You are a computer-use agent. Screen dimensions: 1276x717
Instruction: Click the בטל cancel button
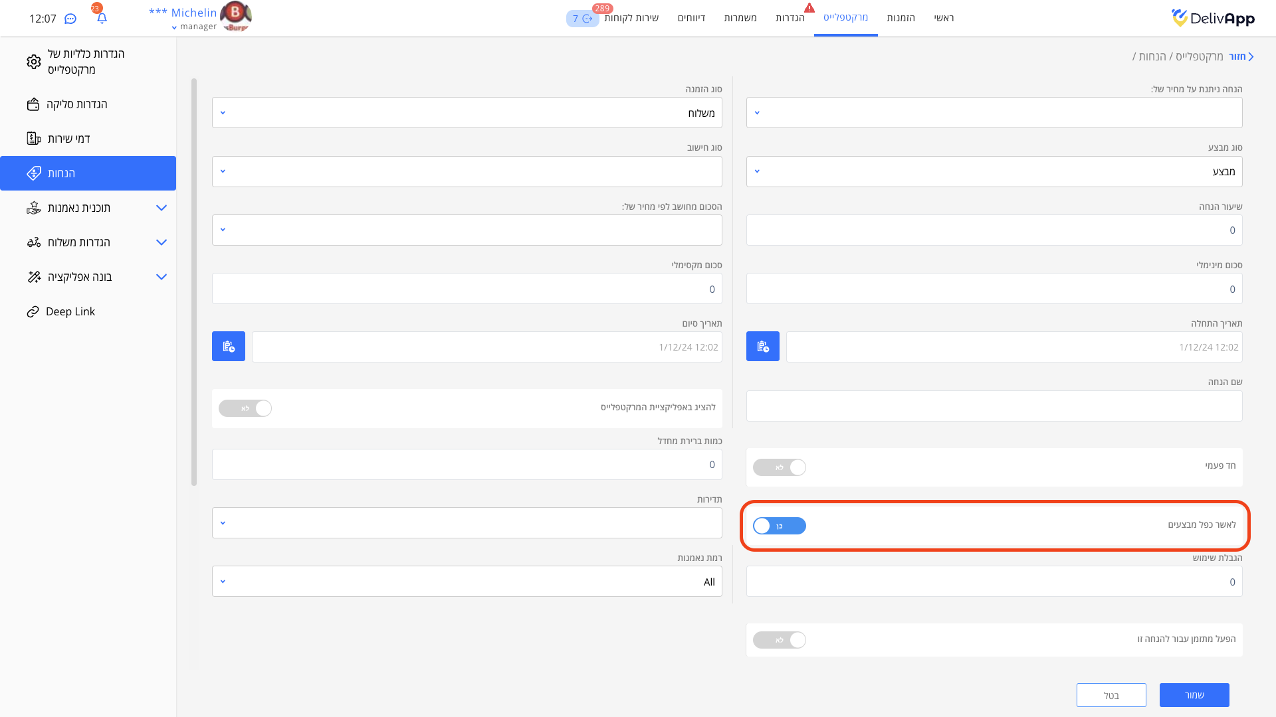tap(1111, 695)
